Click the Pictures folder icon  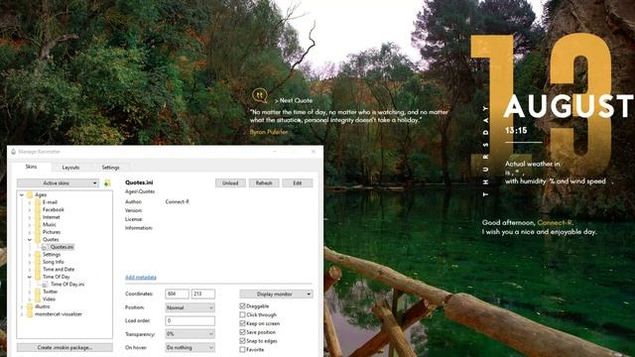pyautogui.click(x=38, y=232)
